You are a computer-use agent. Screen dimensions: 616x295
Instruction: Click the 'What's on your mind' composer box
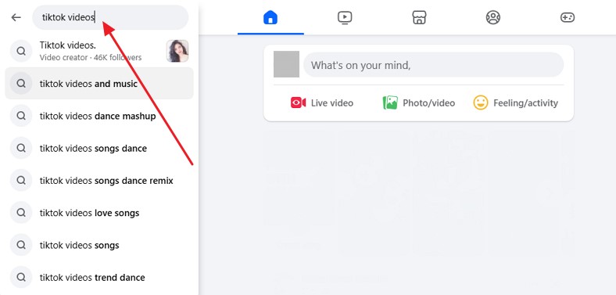click(x=433, y=65)
